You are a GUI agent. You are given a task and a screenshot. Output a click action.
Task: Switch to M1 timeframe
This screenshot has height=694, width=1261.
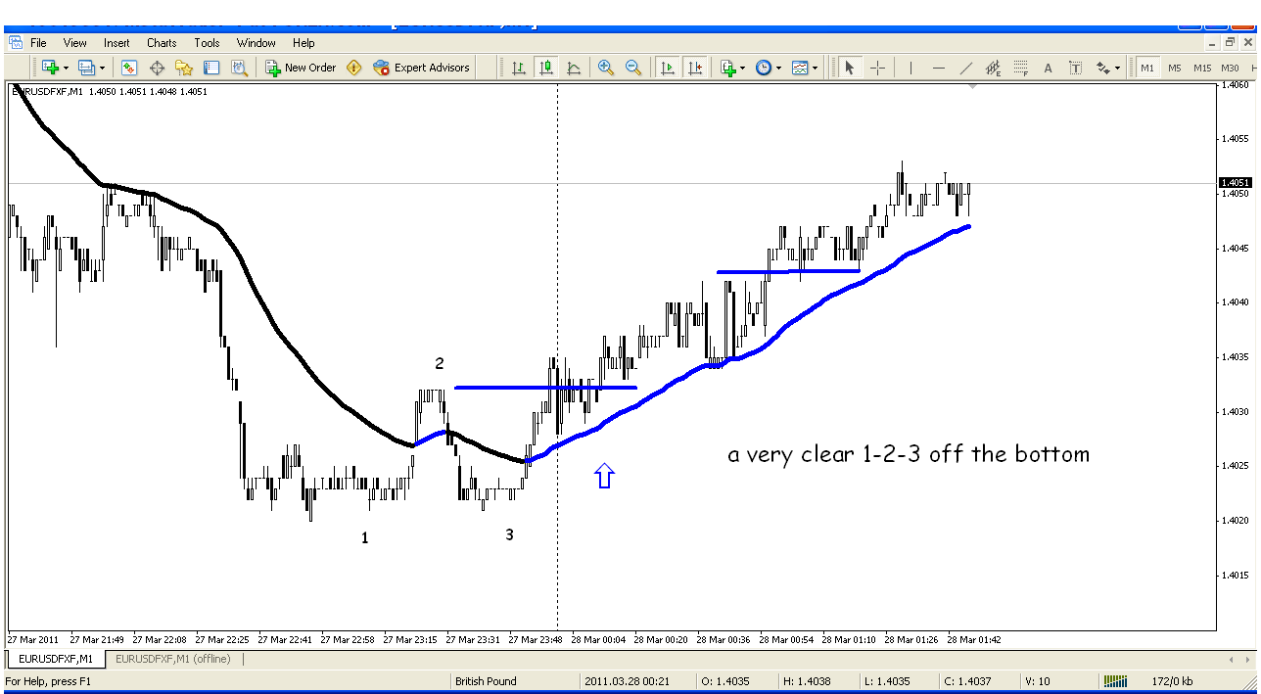[x=1146, y=68]
